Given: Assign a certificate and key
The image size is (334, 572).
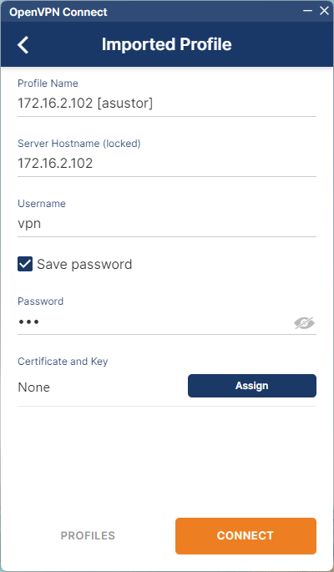Looking at the screenshot, I should click(252, 386).
